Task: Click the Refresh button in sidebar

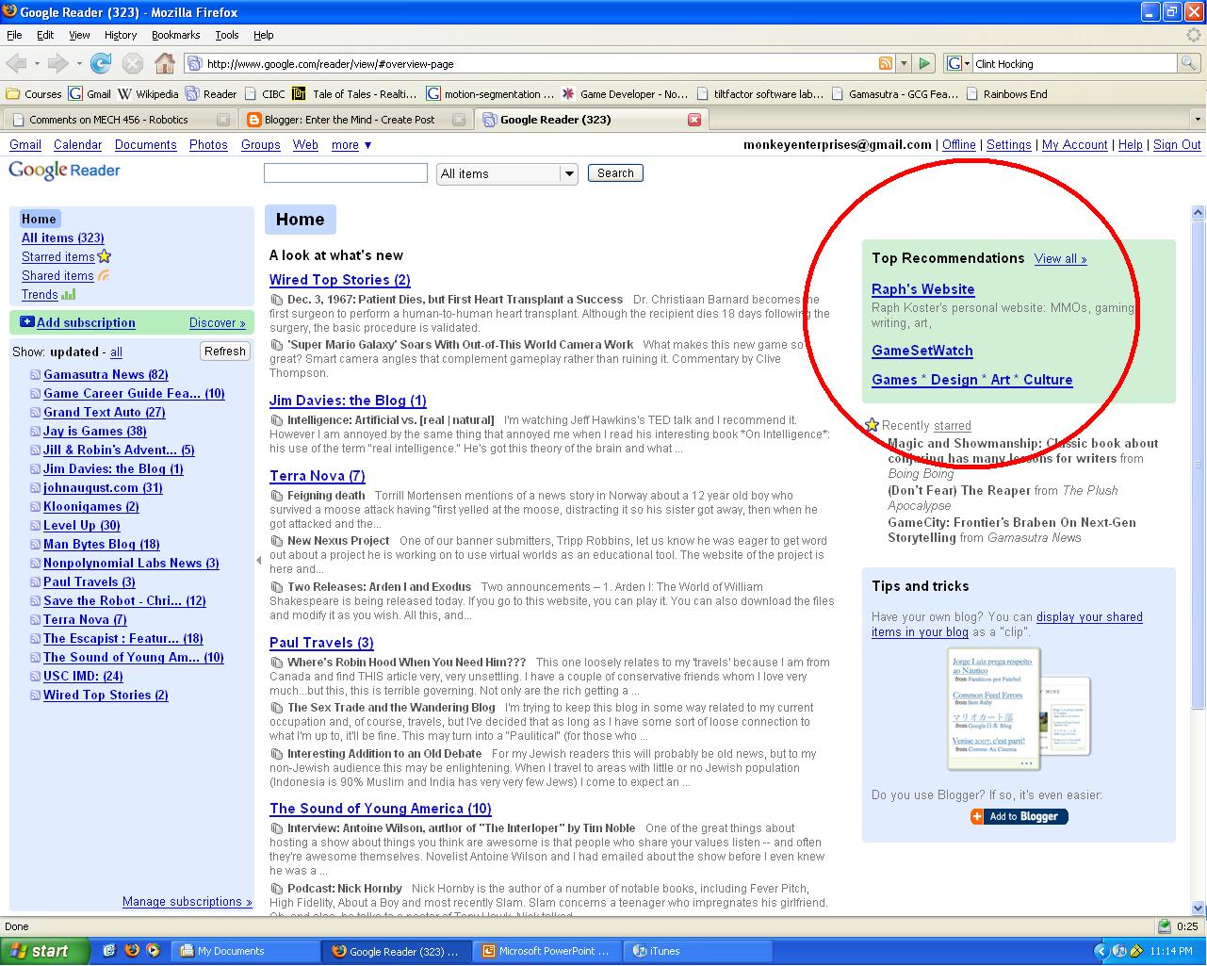Action: pos(225,351)
